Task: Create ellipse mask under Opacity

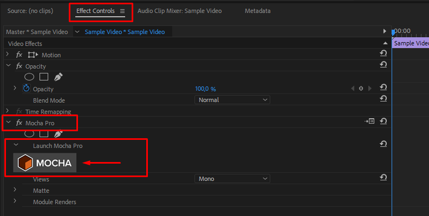Action: point(29,77)
